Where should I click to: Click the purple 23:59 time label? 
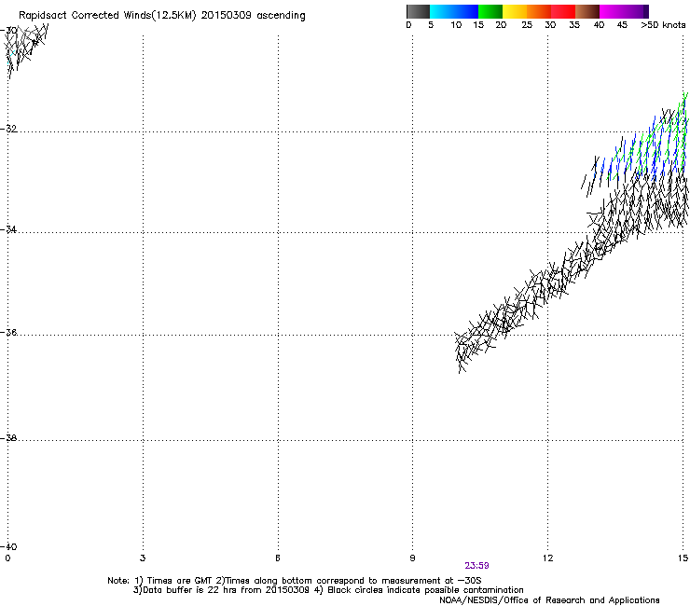coord(476,566)
